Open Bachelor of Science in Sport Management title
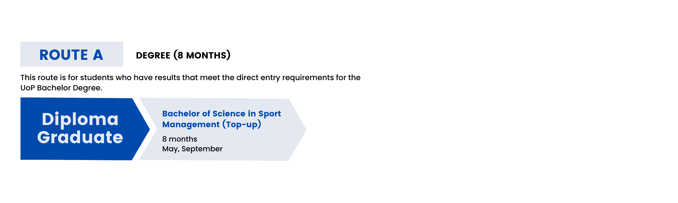Viewport: 678px width, 203px height. pyautogui.click(x=222, y=119)
